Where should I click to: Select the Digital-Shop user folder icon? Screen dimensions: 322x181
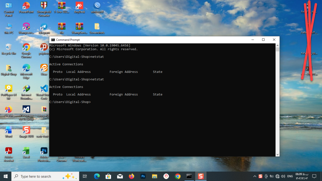[x=9, y=70]
